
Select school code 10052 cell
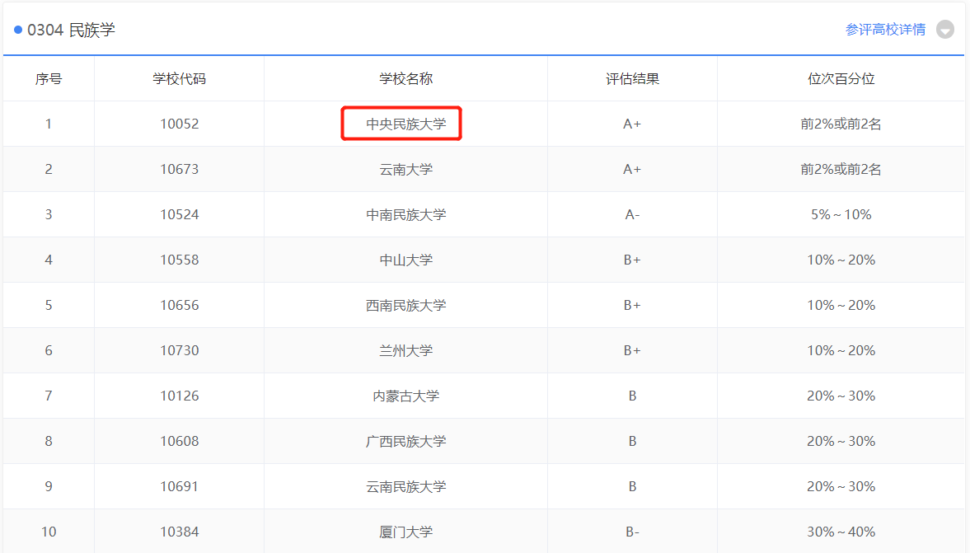click(179, 124)
